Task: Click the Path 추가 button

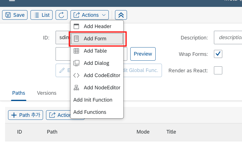Action: pos(26,115)
